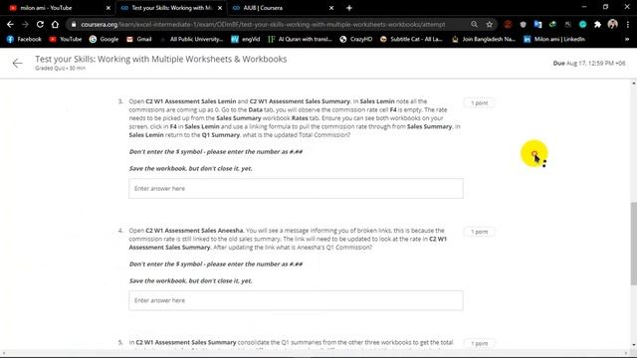This screenshot has height=358, width=637.
Task: Click the shield extension icon
Action: (x=523, y=24)
